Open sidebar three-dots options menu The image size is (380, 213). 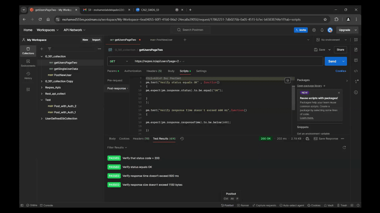pyautogui.click(x=99, y=49)
